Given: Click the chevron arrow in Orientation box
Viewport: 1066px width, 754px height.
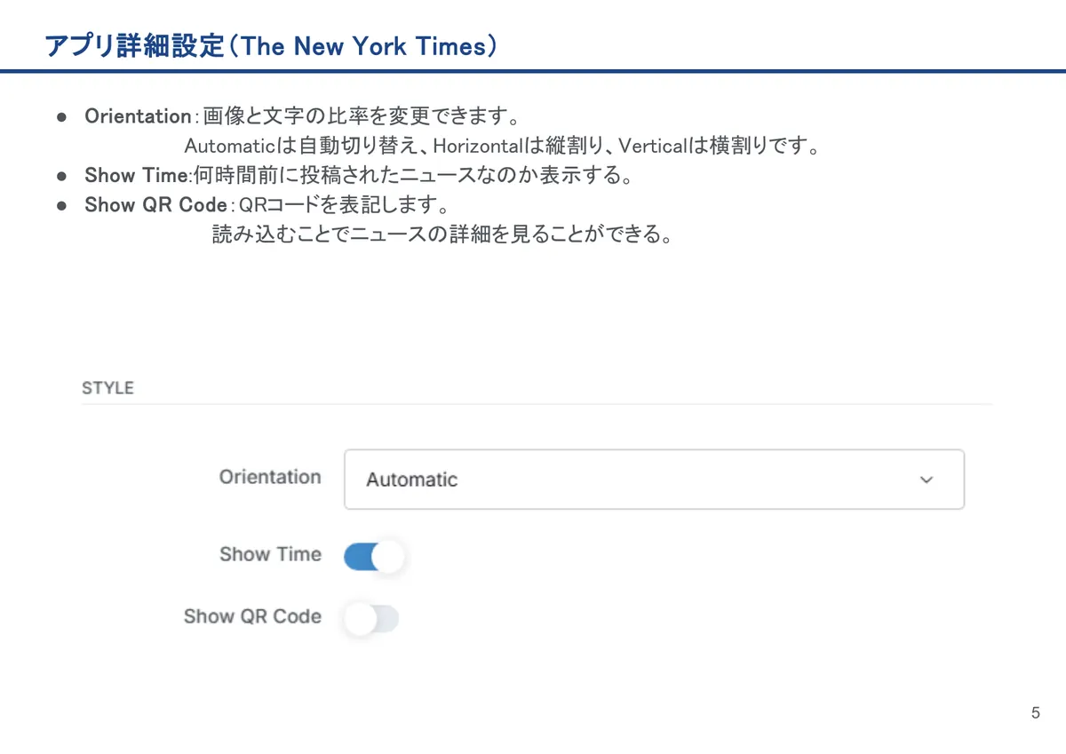Looking at the screenshot, I should [x=927, y=480].
